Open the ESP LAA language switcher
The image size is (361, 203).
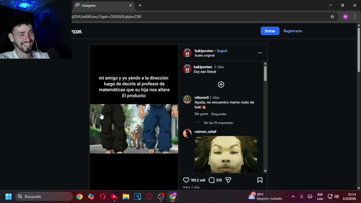coord(320,197)
